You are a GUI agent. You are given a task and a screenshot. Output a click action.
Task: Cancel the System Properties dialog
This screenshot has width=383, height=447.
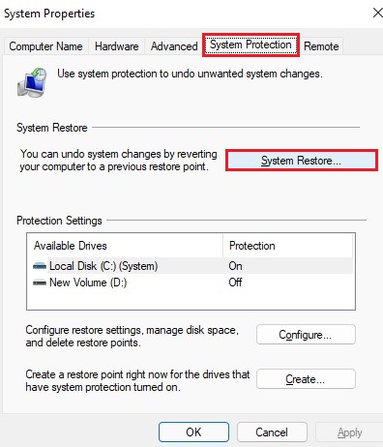pos(272,432)
